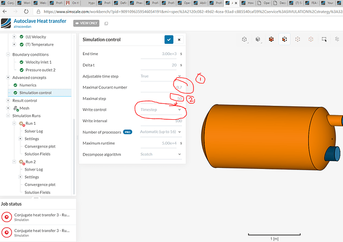Click the End time input field

(159, 54)
